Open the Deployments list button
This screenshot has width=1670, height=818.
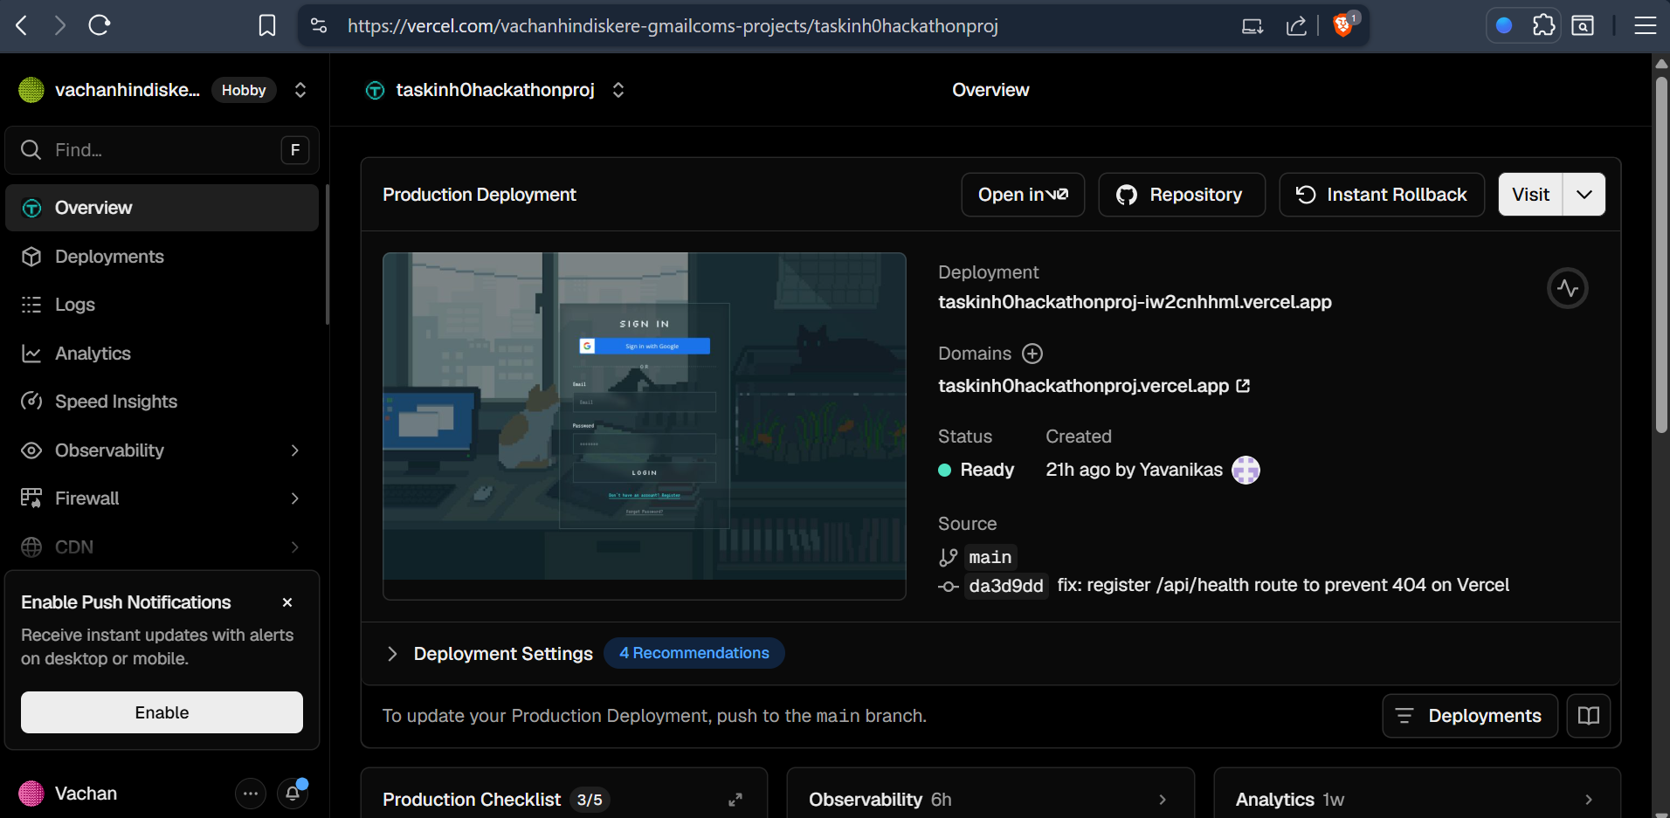pos(1470,716)
